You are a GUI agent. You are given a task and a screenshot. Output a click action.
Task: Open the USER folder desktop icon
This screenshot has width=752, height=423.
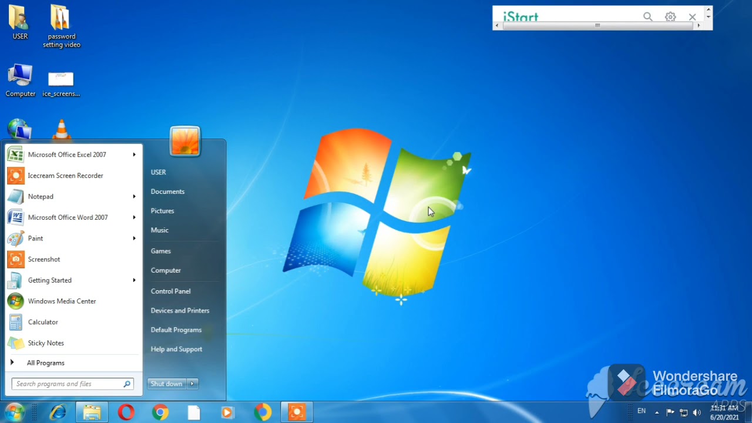[20, 22]
